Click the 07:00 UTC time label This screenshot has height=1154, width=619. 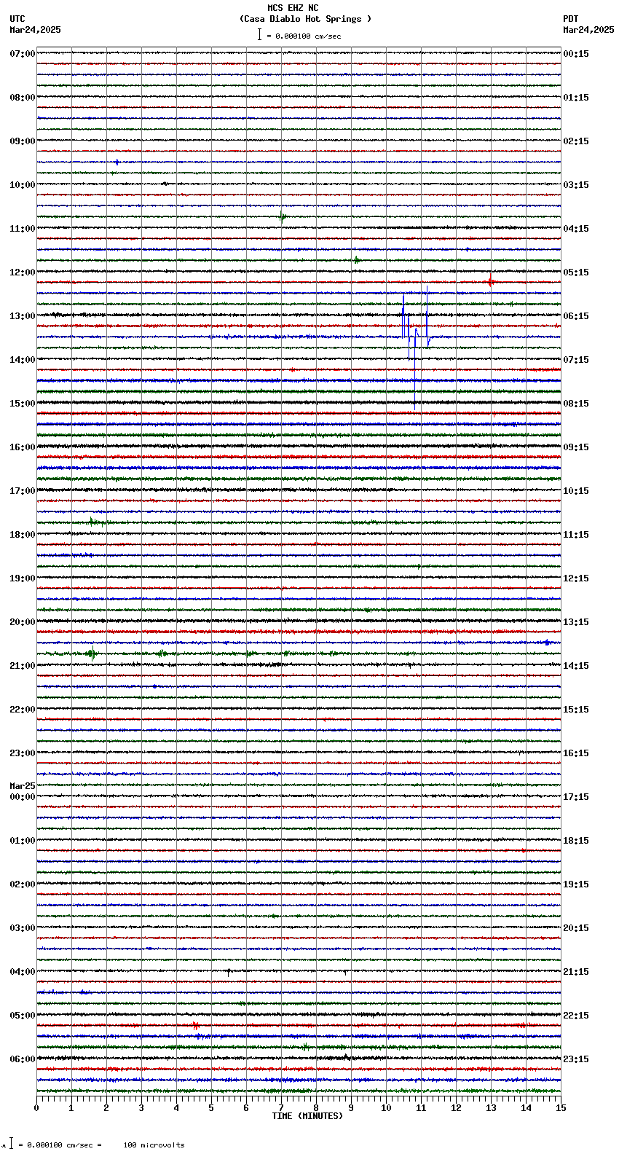click(x=23, y=54)
